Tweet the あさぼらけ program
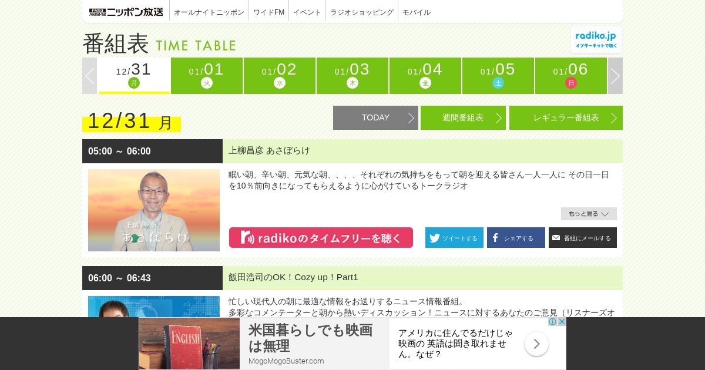Image resolution: width=705 pixels, height=370 pixels. click(454, 238)
